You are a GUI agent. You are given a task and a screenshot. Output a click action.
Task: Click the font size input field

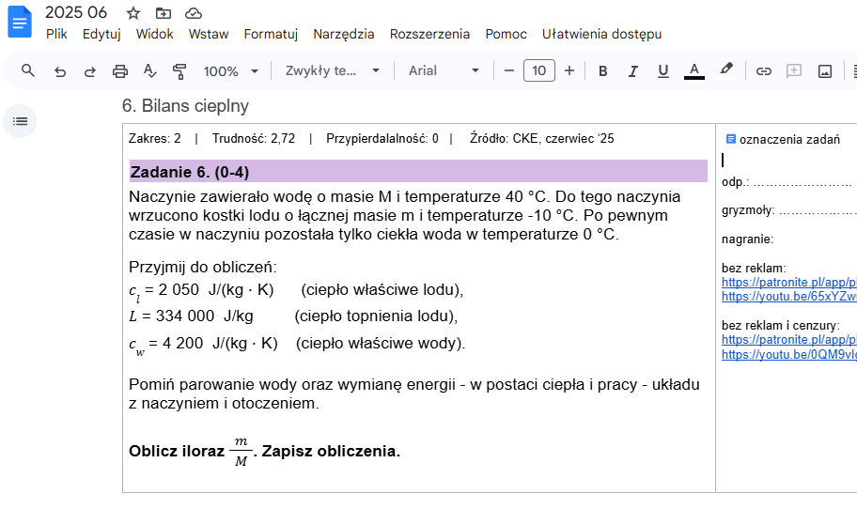539,70
